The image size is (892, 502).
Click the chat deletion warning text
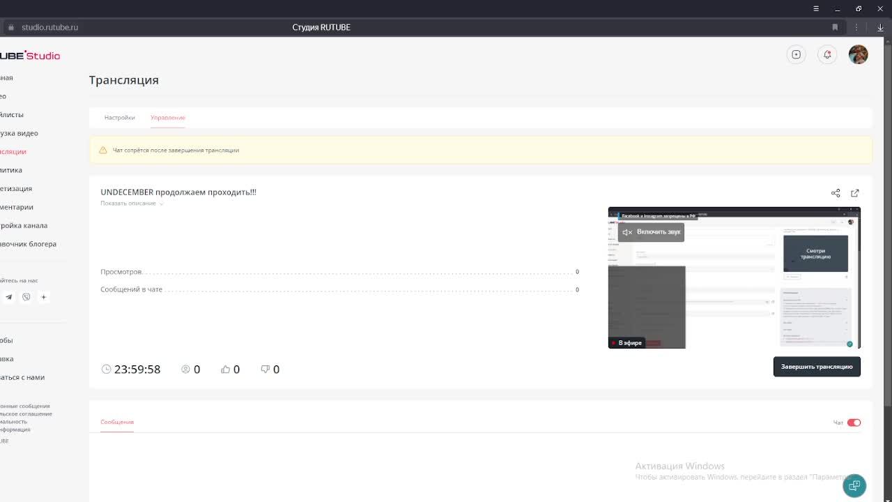pos(176,150)
